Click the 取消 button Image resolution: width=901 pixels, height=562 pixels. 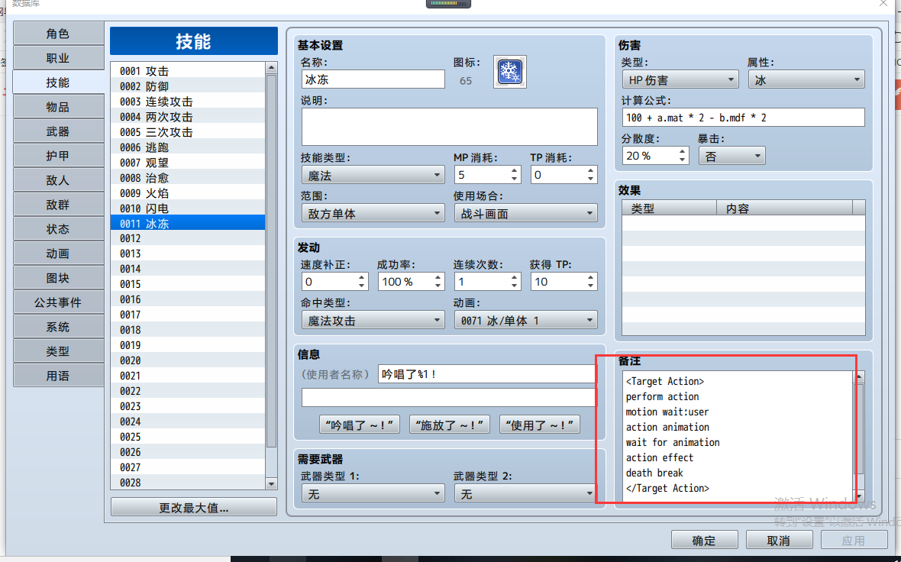pos(779,540)
